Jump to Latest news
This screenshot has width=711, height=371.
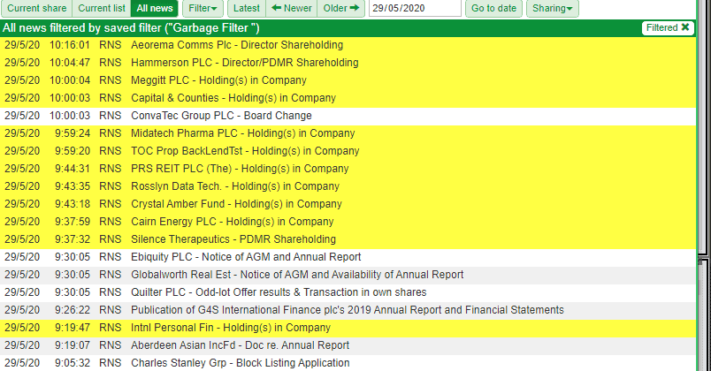pyautogui.click(x=247, y=8)
